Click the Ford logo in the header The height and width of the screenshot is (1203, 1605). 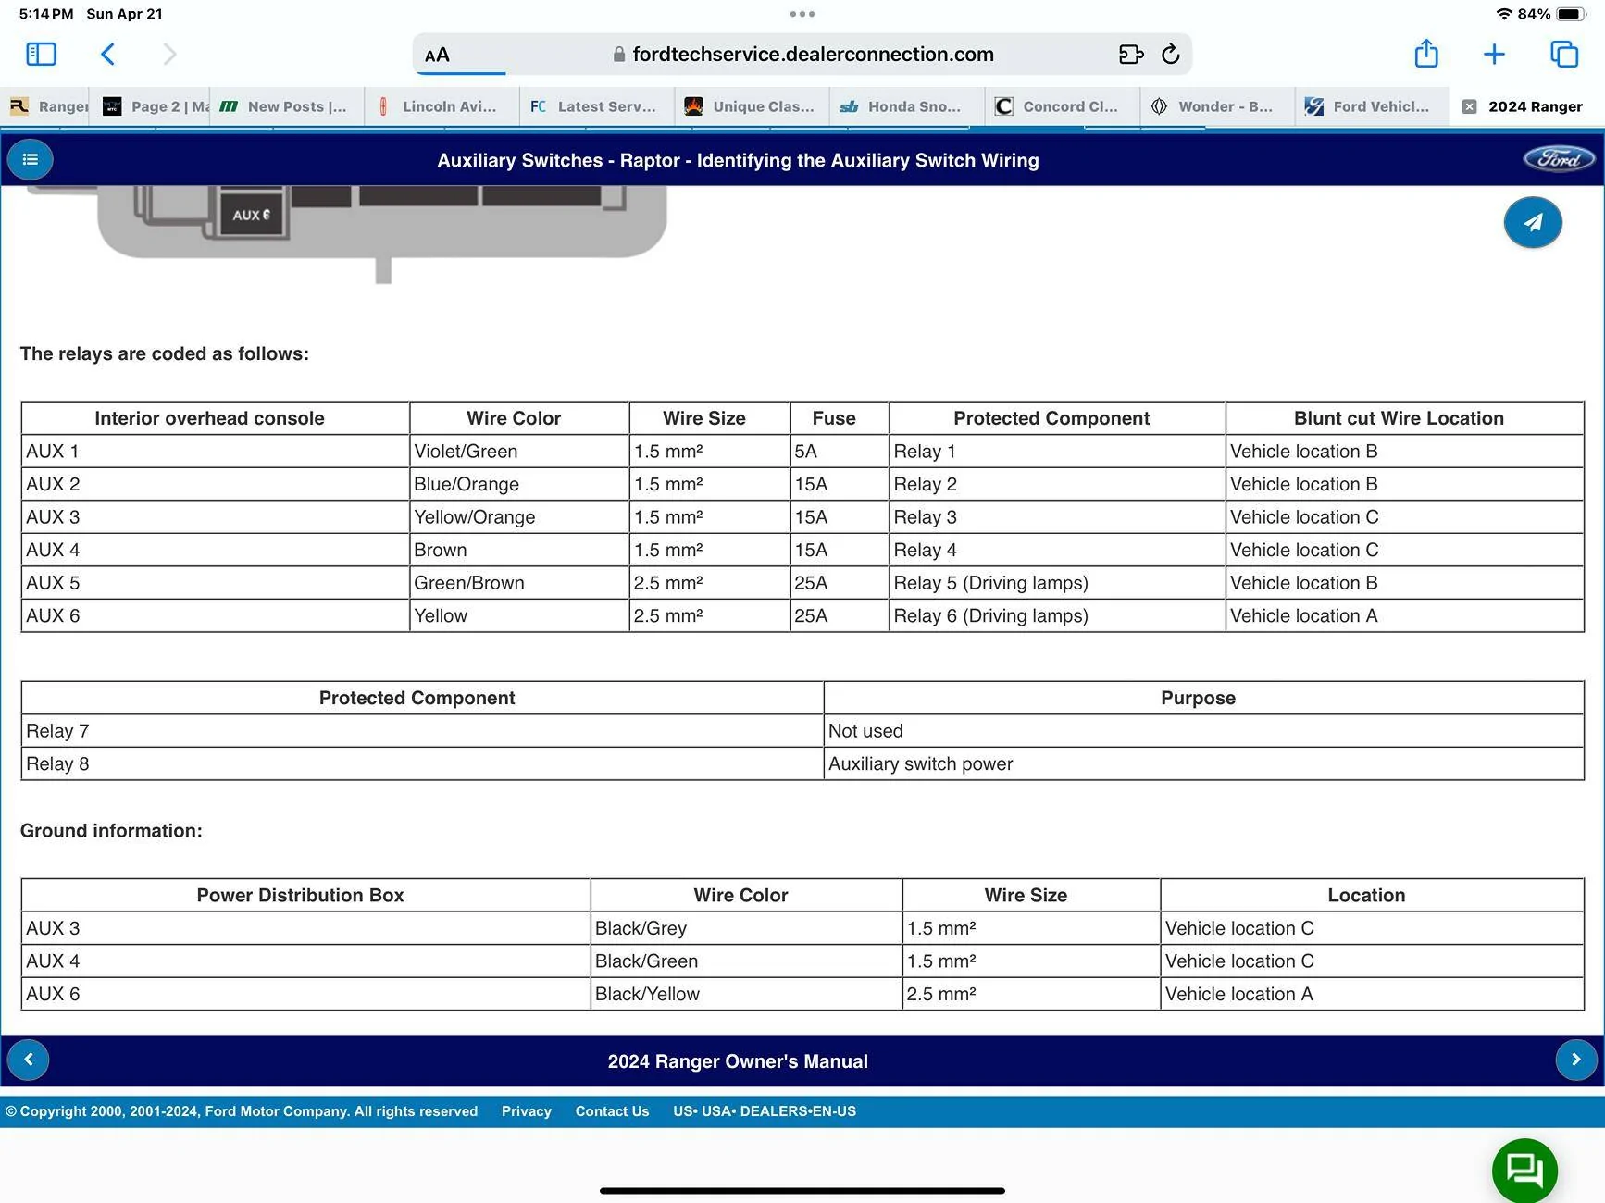pos(1559,160)
